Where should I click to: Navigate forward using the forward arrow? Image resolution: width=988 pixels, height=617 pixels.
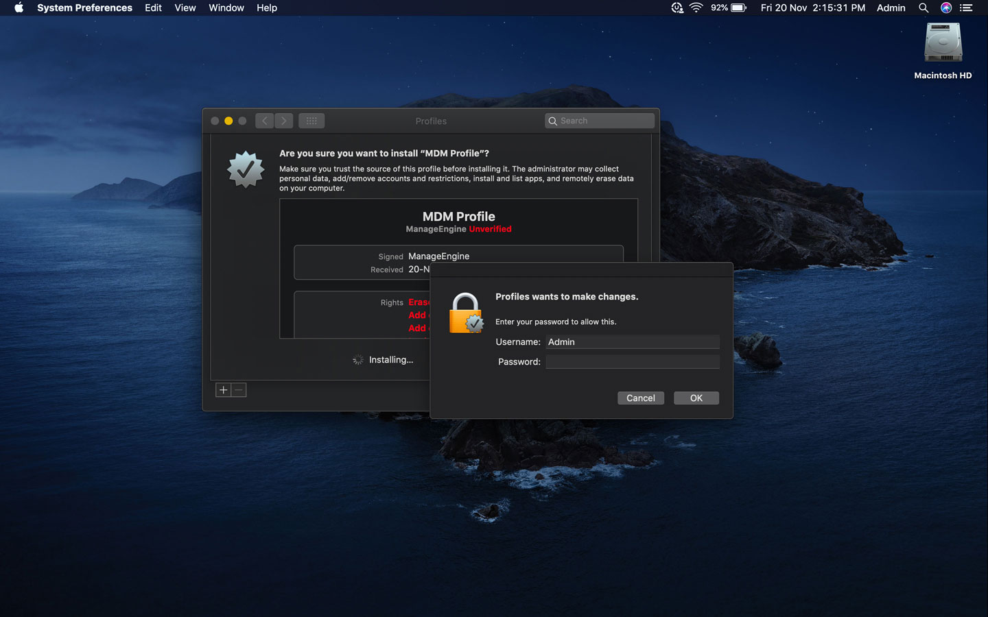283,120
